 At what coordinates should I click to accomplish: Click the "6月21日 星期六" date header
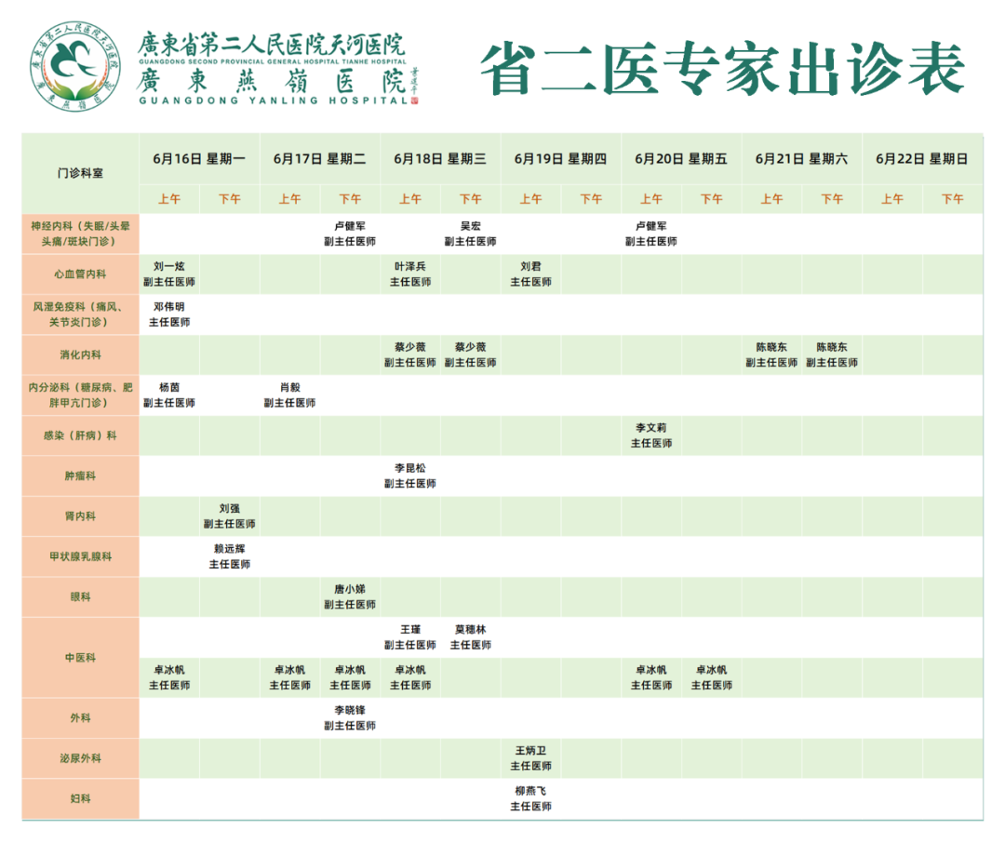(802, 159)
